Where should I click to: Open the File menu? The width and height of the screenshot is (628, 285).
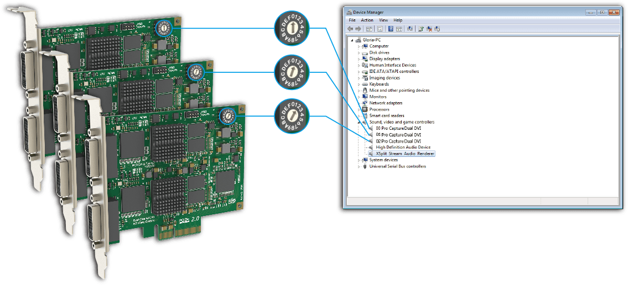[352, 20]
